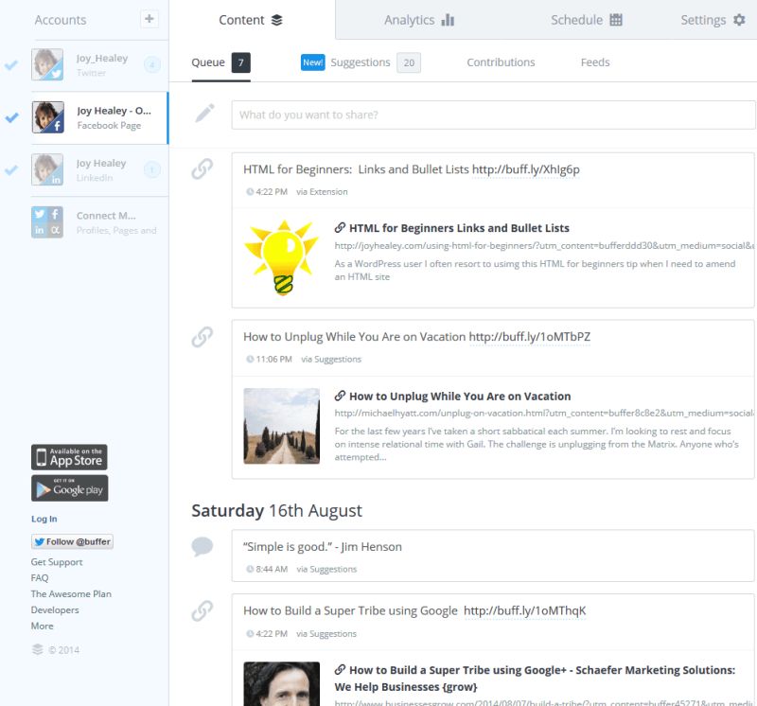This screenshot has height=706, width=757.
Task: Open the composer with the pencil icon
Action: click(x=202, y=115)
